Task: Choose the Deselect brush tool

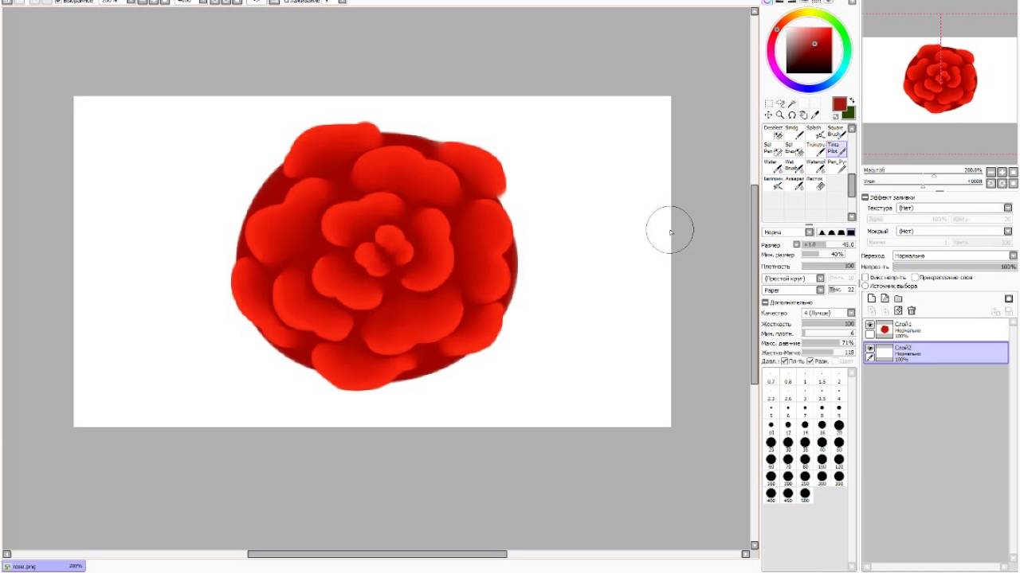Action: pos(773,132)
